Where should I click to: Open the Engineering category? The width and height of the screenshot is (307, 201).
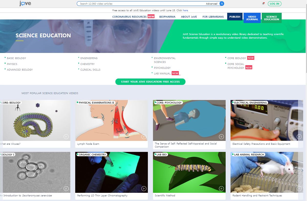click(x=89, y=58)
